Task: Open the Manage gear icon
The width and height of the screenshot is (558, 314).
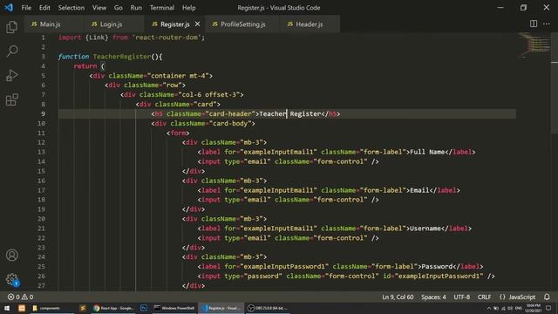Action: point(11,279)
